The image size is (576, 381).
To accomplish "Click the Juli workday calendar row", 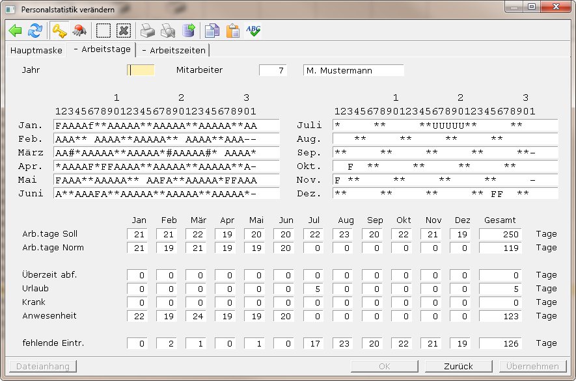I will point(445,125).
